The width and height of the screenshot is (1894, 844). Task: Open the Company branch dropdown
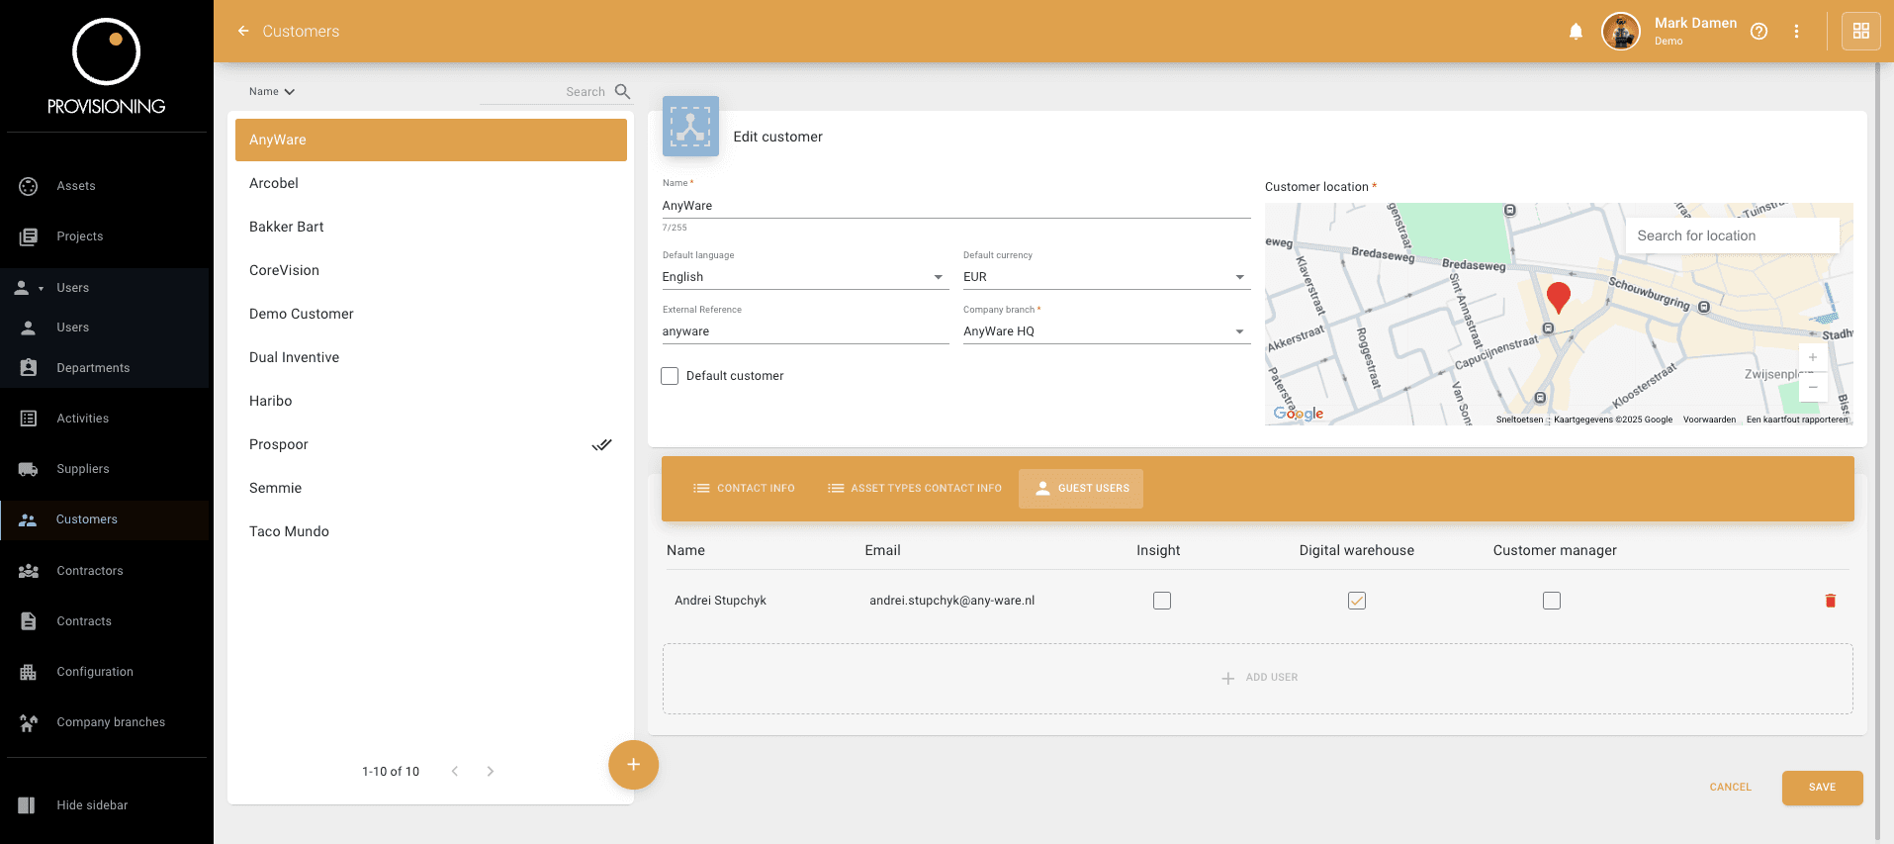(1107, 331)
